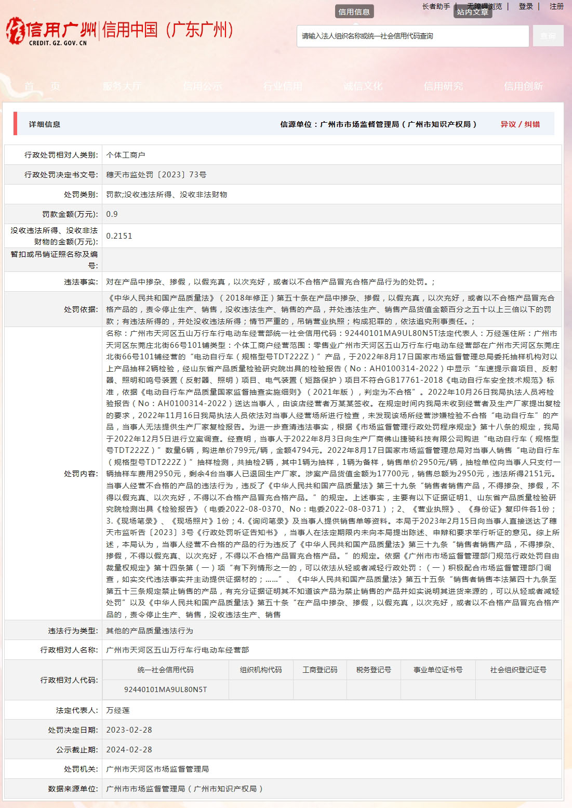Screen dimensions: 572x808
Task: Click the 其他的产品质量违法行为 value
Action: point(150,631)
